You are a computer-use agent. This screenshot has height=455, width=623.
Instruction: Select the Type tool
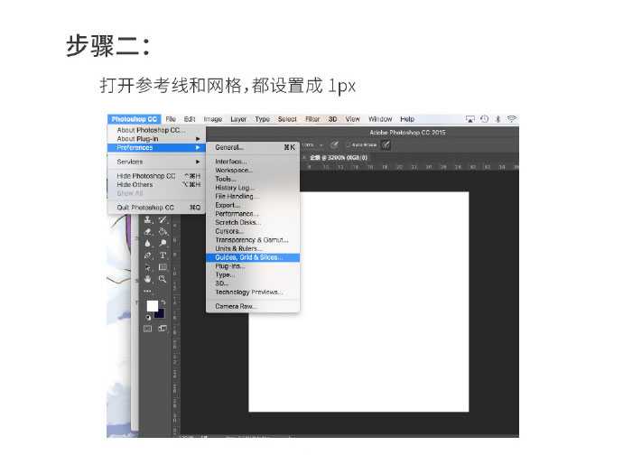click(163, 255)
